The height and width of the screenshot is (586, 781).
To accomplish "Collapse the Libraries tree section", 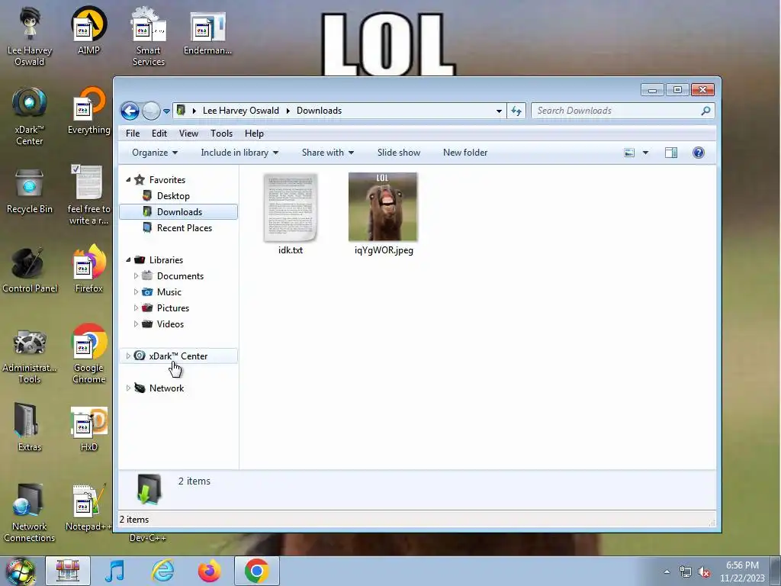I will [128, 259].
